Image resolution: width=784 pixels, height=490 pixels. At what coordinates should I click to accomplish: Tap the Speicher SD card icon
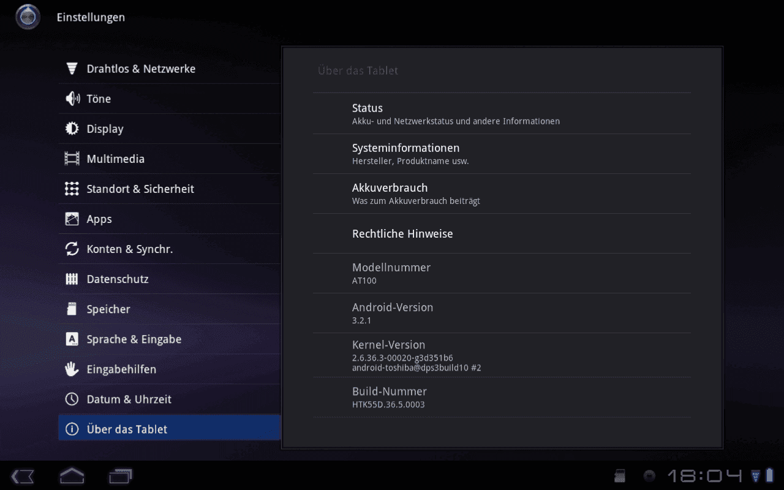72,309
